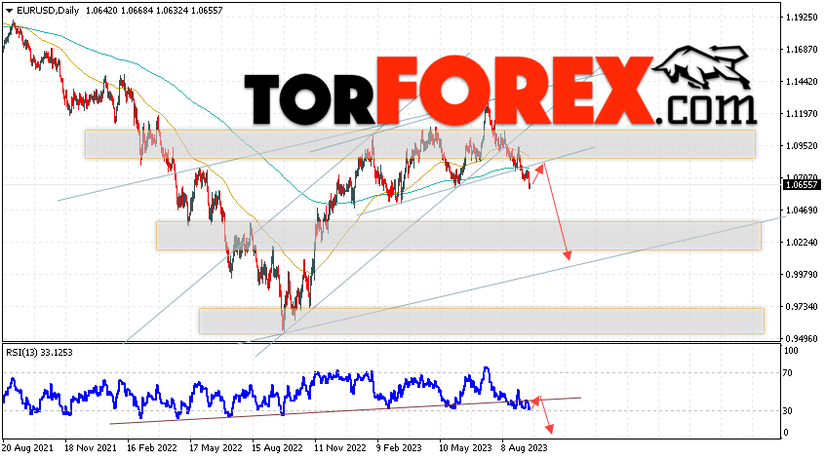Click the 17 May 2022 date label
Viewport: 825px width, 459px height.
pos(216,448)
